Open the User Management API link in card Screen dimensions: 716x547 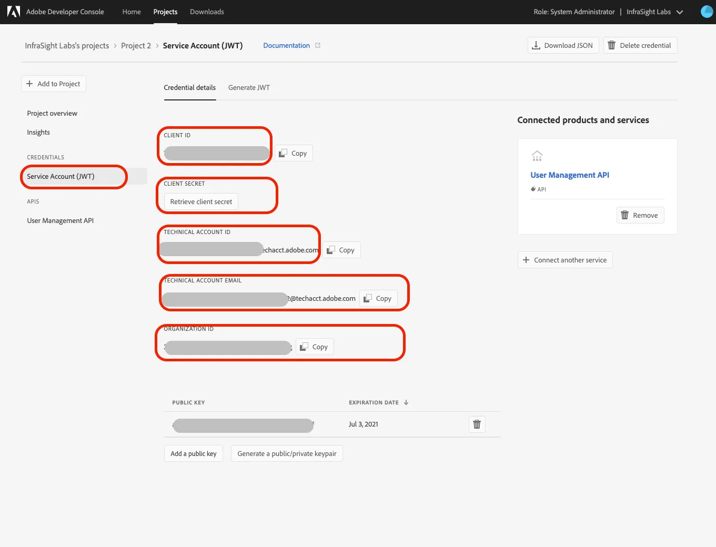(x=570, y=175)
